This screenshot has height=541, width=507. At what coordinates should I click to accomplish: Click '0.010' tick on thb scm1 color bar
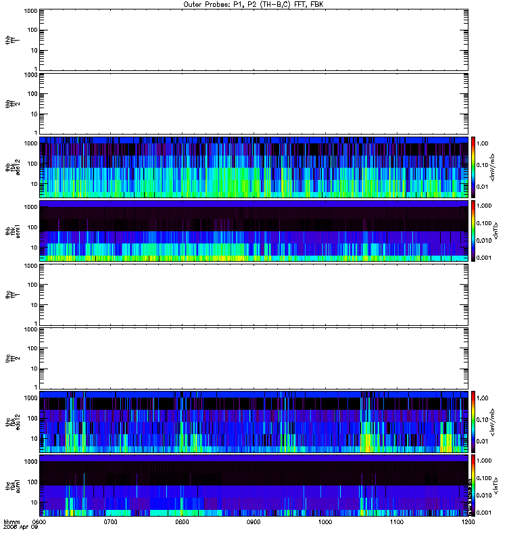(x=484, y=241)
